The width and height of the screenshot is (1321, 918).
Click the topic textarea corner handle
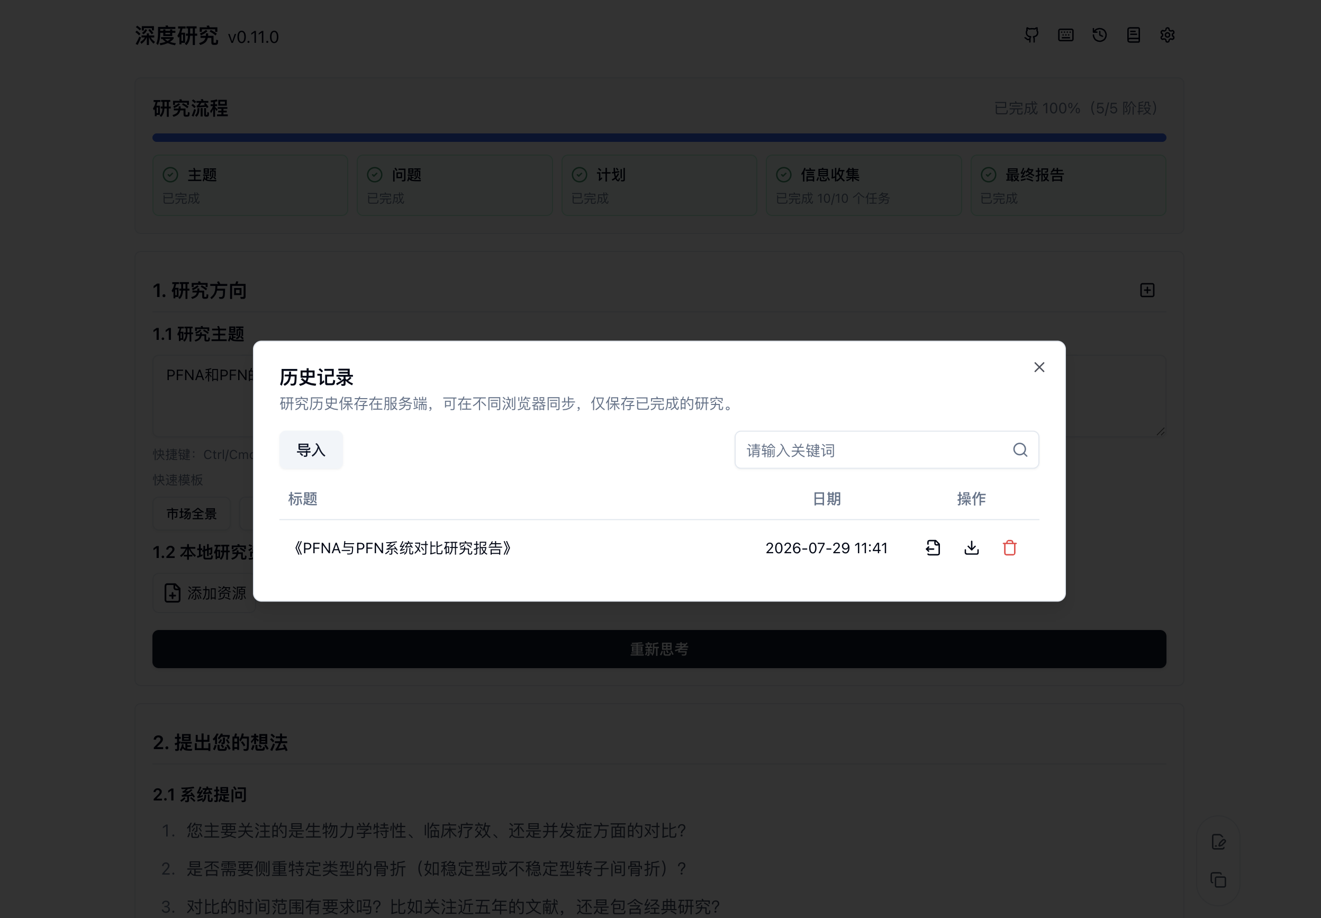click(x=1160, y=431)
